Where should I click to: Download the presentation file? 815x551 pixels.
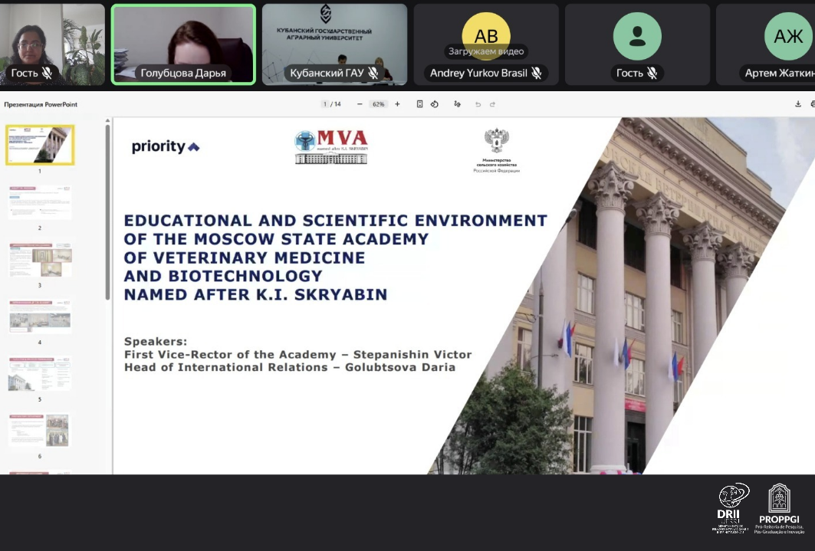tap(798, 104)
